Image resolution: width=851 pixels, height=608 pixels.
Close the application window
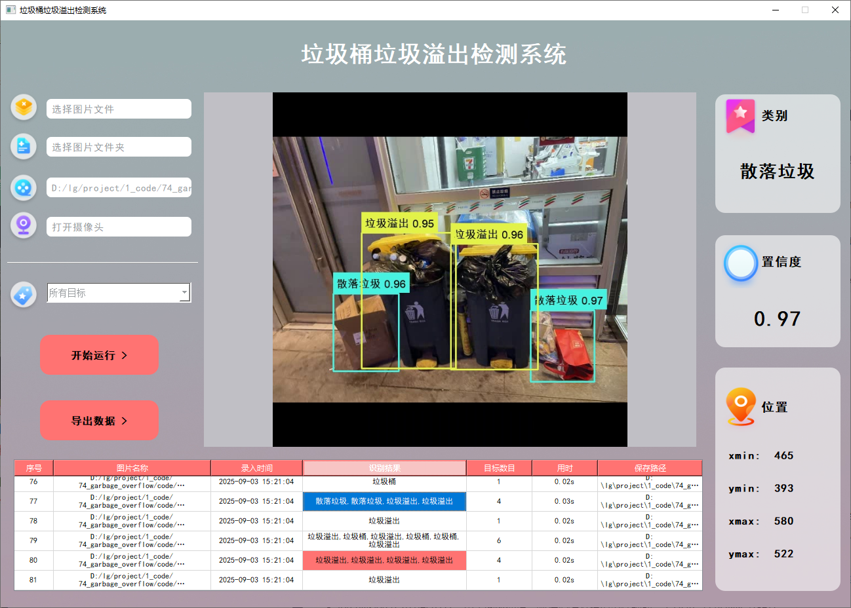pyautogui.click(x=835, y=10)
